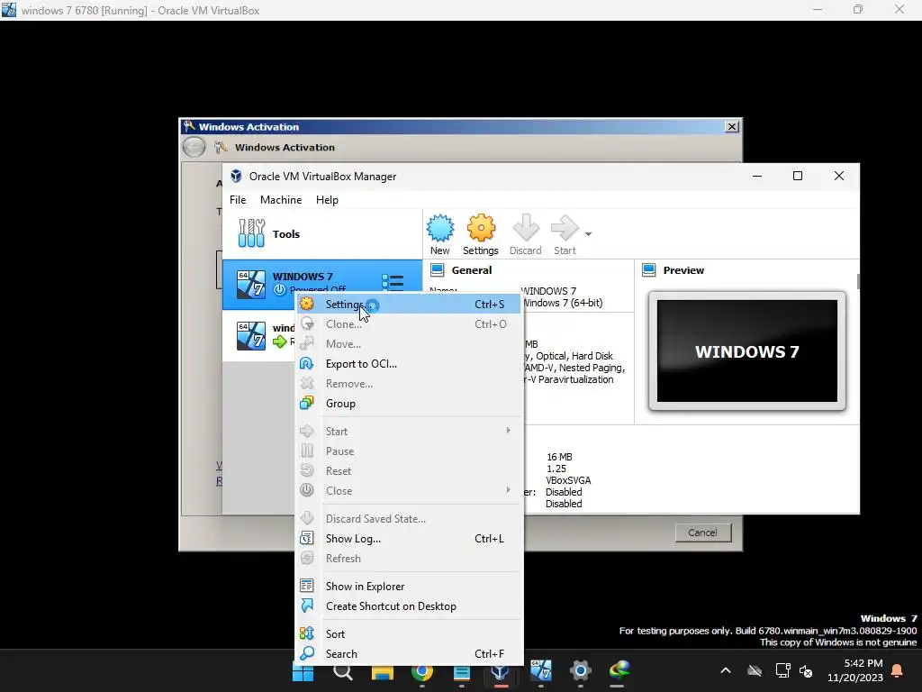The image size is (922, 692).
Task: Click the Search magnifier icon in context menu
Action: (307, 653)
